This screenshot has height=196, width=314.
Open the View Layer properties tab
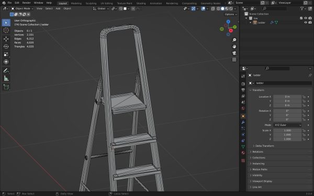(243, 96)
